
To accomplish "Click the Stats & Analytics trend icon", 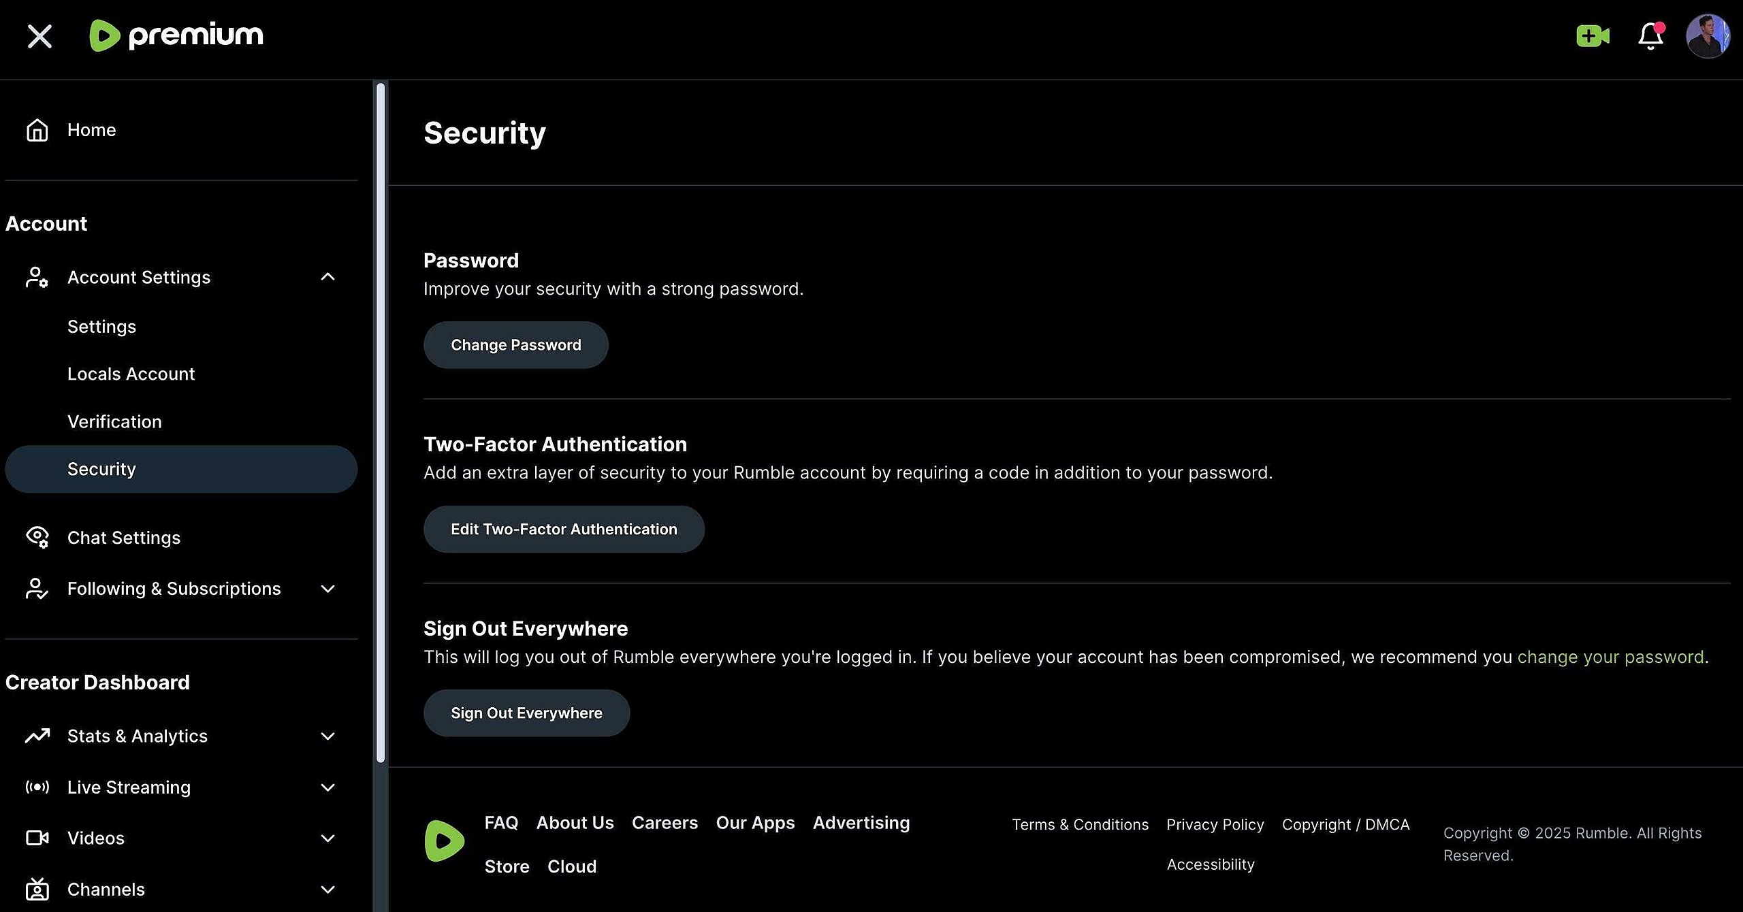I will tap(37, 736).
